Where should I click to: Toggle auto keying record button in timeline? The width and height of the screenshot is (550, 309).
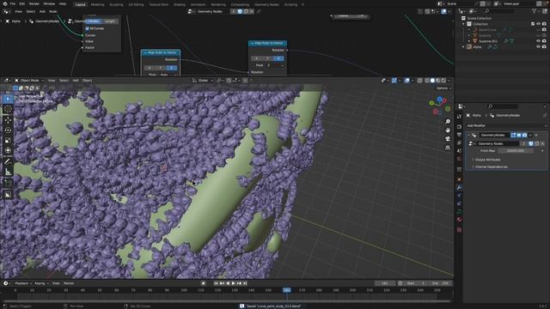point(204,283)
